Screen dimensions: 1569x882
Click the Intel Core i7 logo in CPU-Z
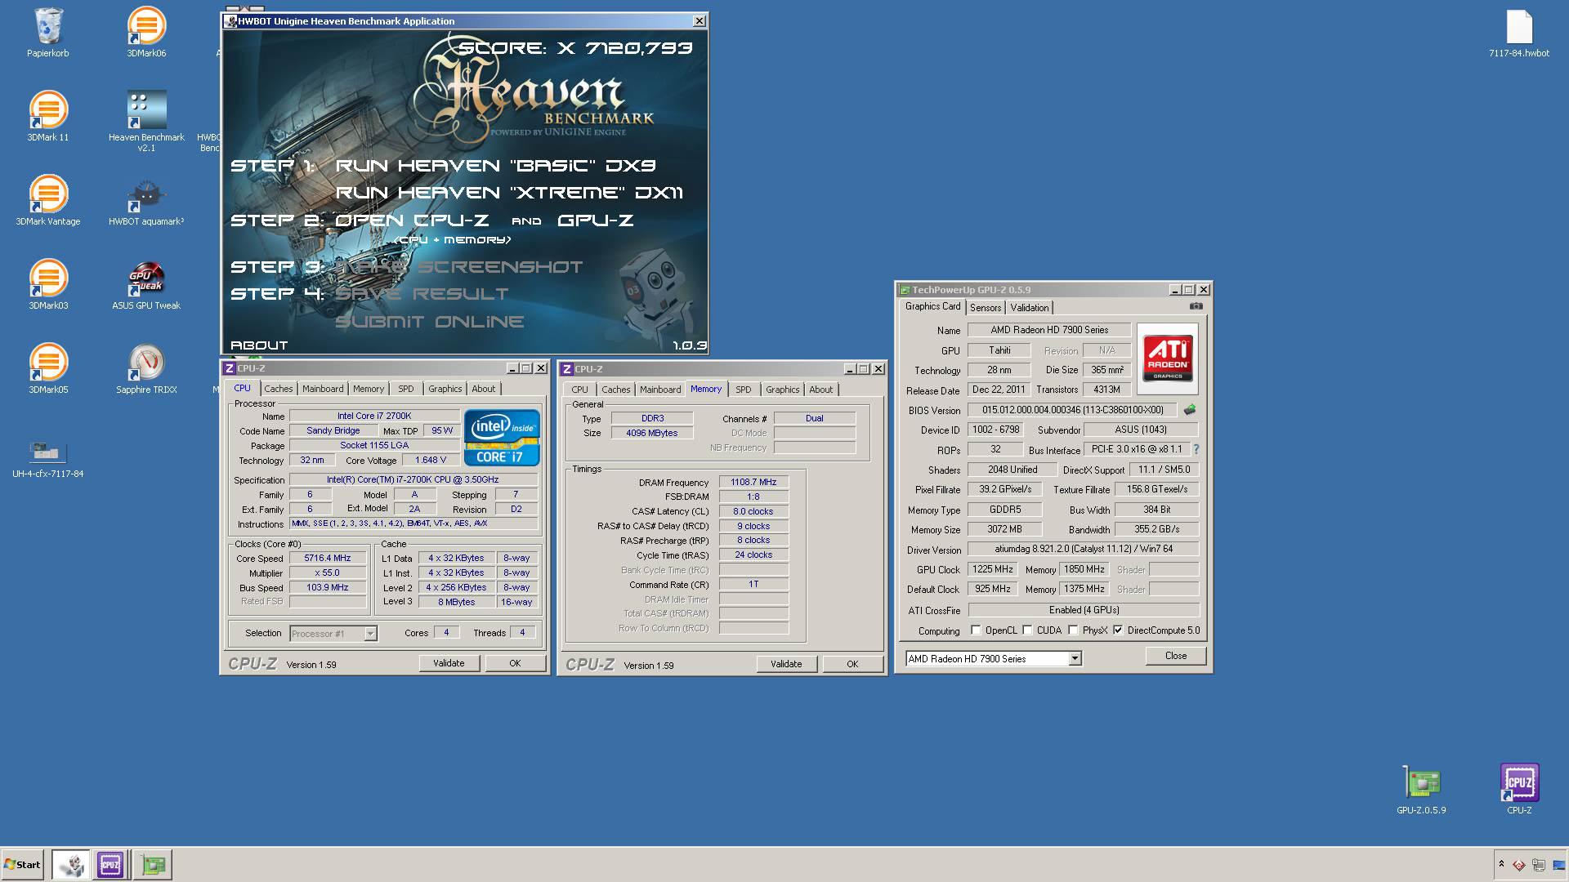click(x=502, y=437)
